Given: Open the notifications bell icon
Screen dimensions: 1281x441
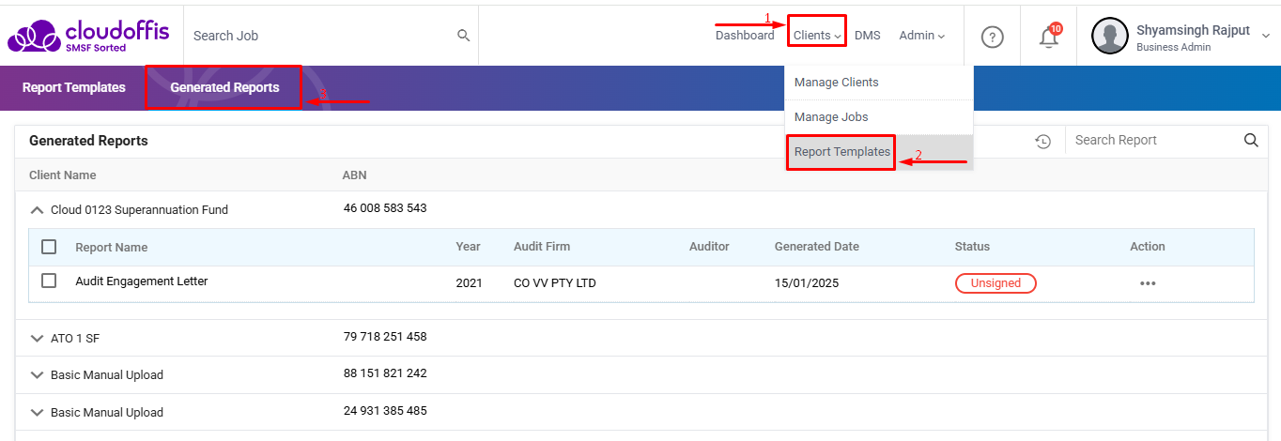Looking at the screenshot, I should point(1049,37).
